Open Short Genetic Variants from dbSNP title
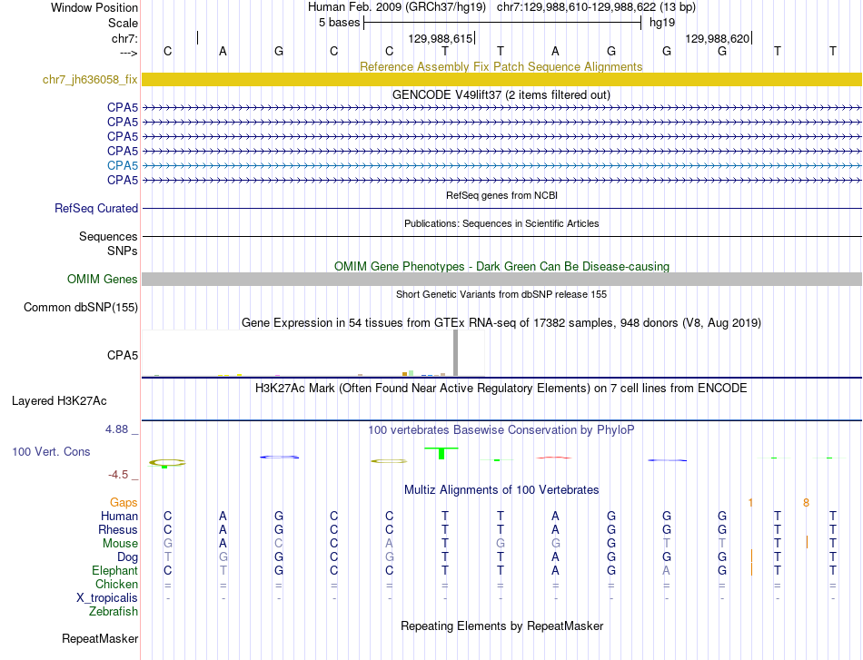This screenshot has height=660, width=863. (501, 294)
